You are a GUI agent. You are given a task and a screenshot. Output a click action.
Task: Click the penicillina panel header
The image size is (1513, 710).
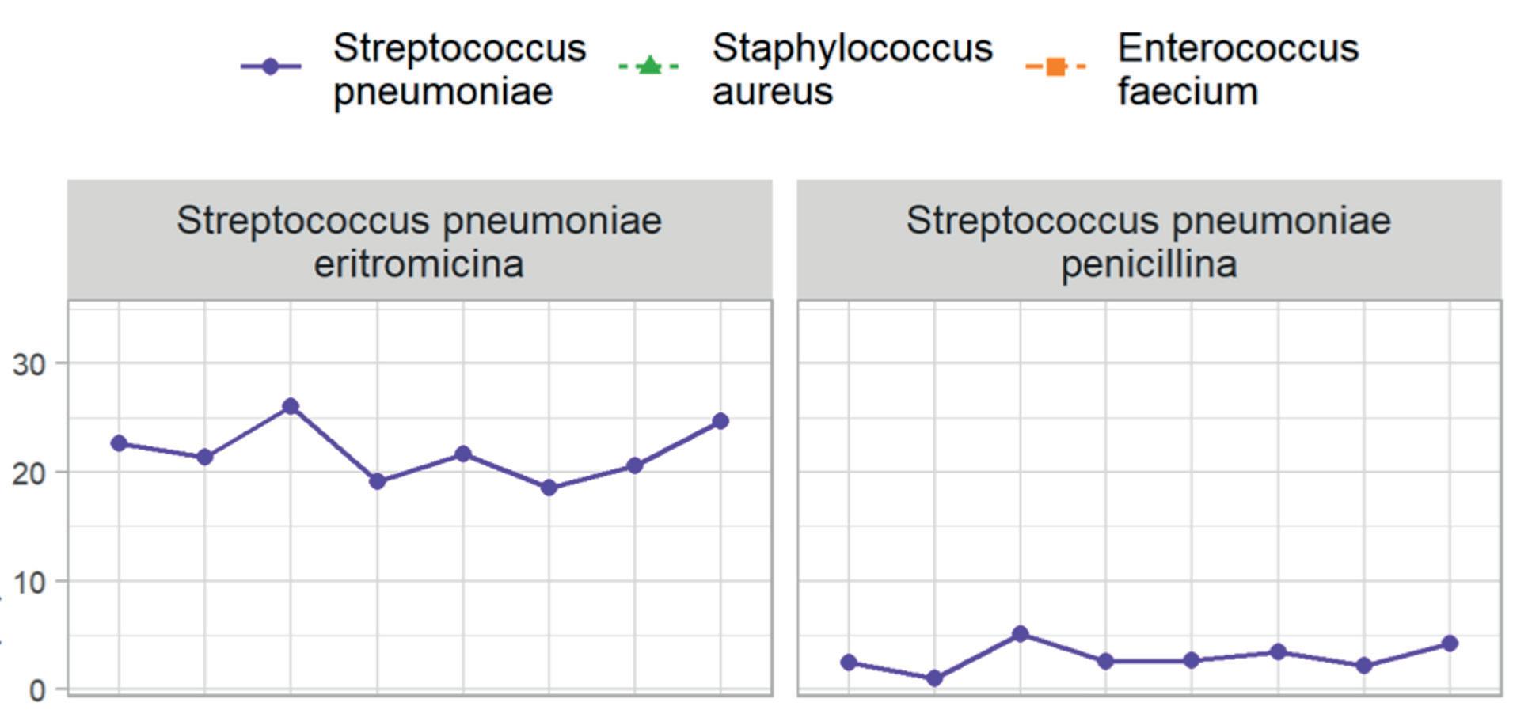point(1149,241)
